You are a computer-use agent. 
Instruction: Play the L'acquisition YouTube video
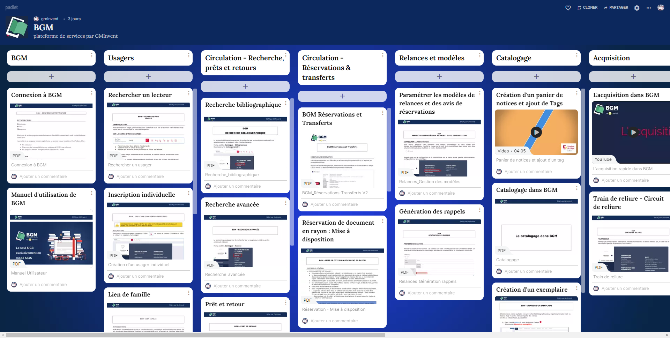tap(633, 132)
